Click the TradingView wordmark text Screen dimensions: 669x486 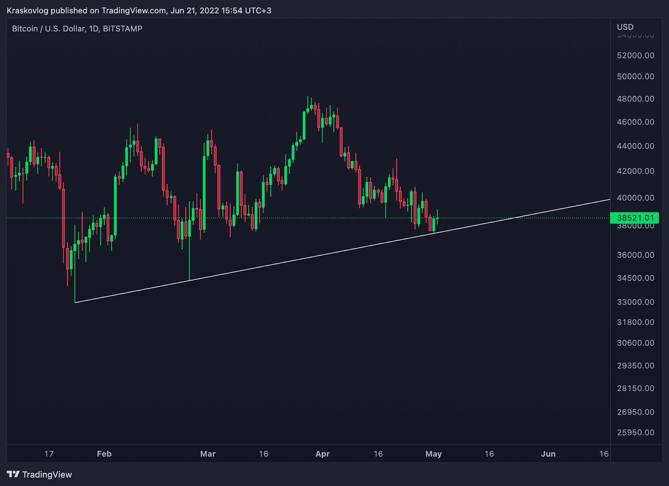coord(47,474)
